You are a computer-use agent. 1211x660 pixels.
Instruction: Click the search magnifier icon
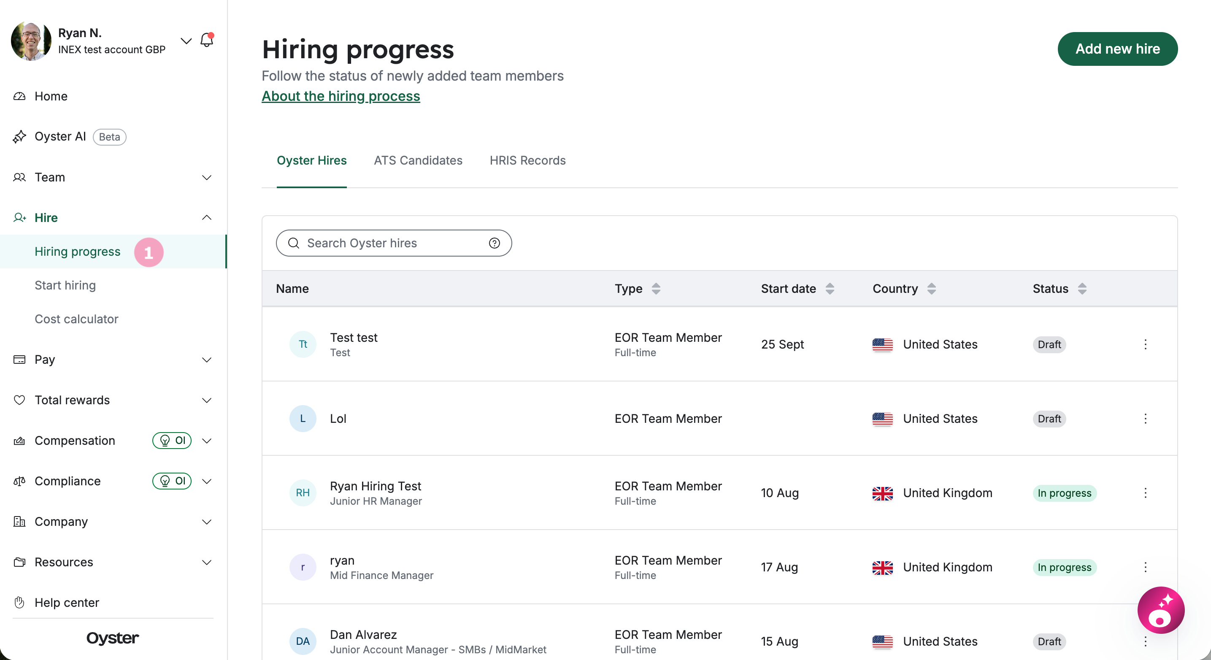pyautogui.click(x=293, y=243)
